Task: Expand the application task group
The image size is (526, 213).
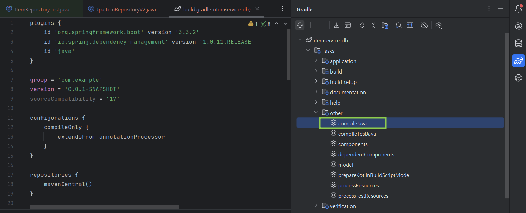Action: point(316,61)
